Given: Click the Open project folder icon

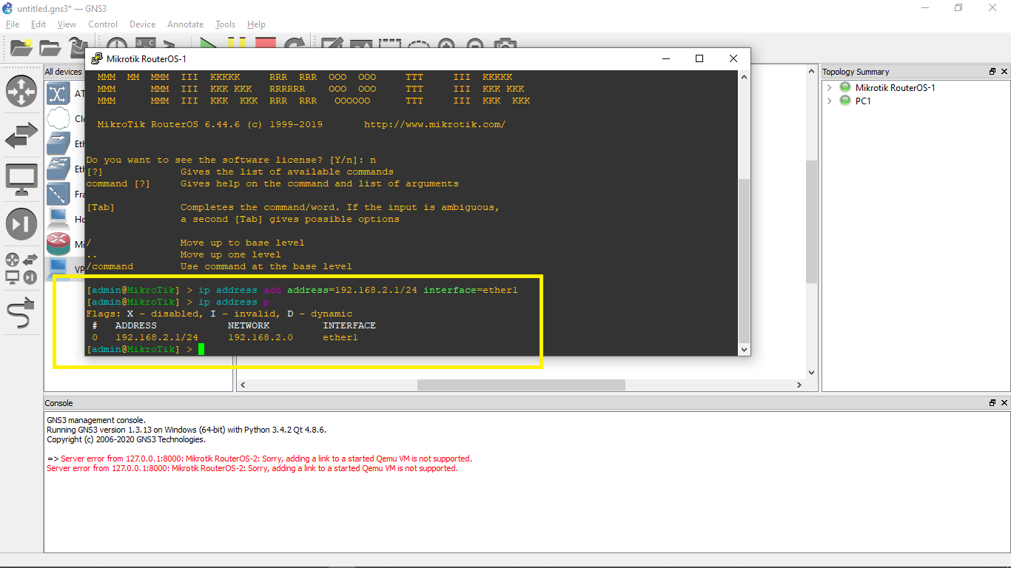Looking at the screenshot, I should [50, 48].
